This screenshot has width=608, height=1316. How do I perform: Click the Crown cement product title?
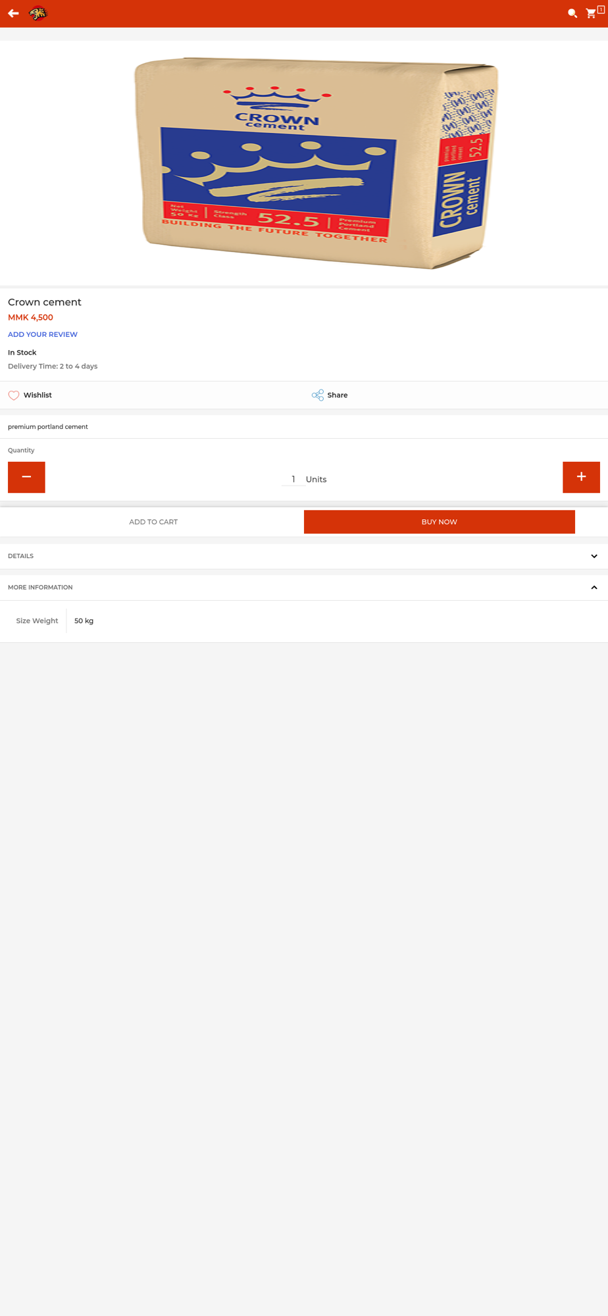point(45,302)
